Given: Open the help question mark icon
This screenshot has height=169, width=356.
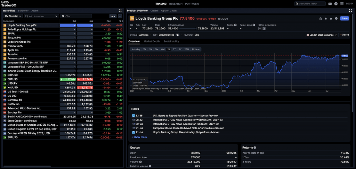Looking at the screenshot, I should point(336,3).
